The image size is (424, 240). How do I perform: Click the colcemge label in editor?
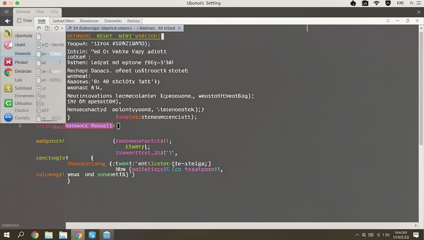point(50,174)
